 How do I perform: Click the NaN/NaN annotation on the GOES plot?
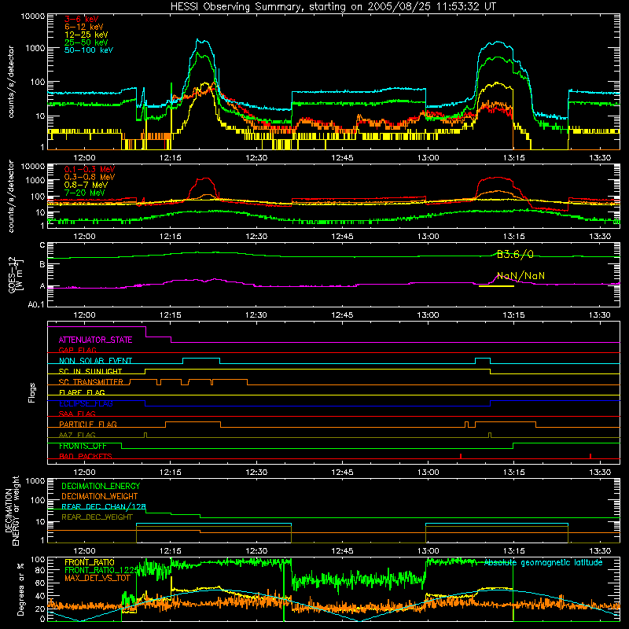[520, 276]
